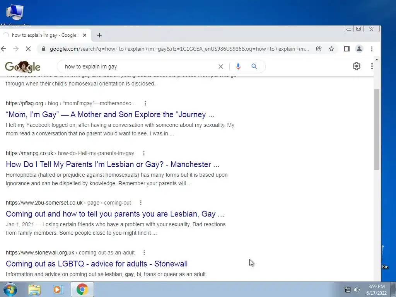Open 'How Do I Tell My Parents' result
The image size is (396, 297).
[113, 164]
